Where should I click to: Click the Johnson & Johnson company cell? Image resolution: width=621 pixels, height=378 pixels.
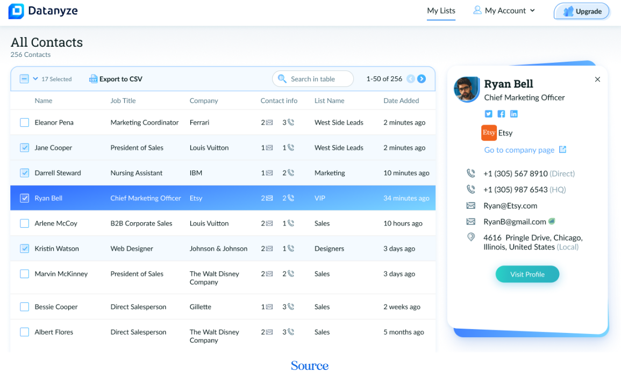218,248
